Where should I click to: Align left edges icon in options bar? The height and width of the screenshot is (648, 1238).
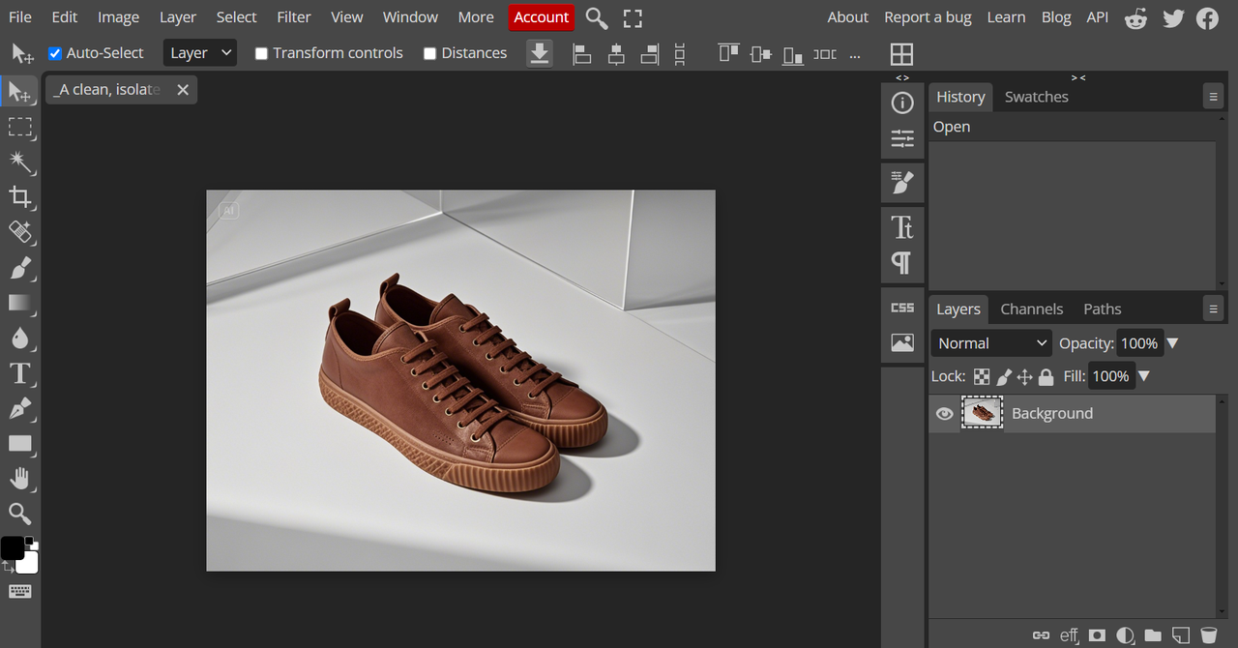coord(582,54)
